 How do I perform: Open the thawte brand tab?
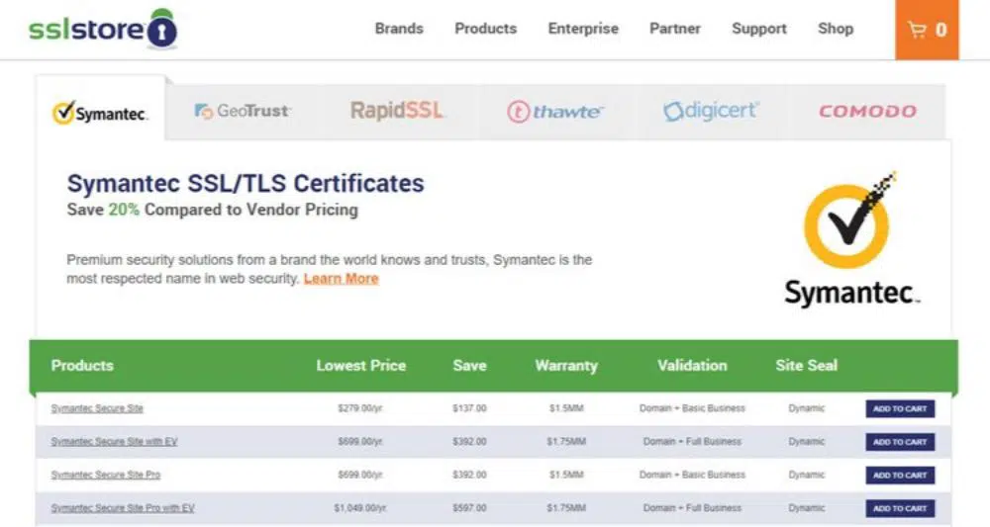[554, 112]
